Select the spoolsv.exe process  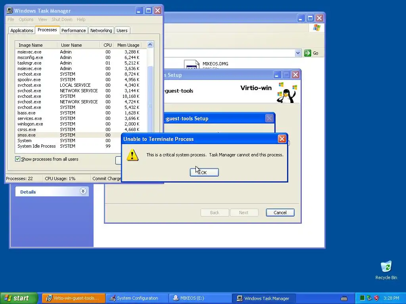[x=81, y=80]
